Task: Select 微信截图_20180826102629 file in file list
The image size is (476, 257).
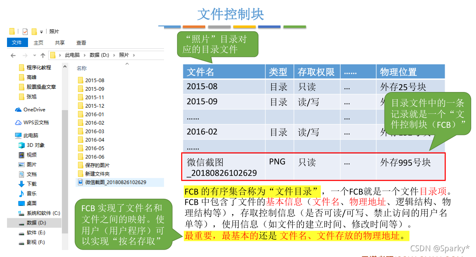Action: point(120,182)
